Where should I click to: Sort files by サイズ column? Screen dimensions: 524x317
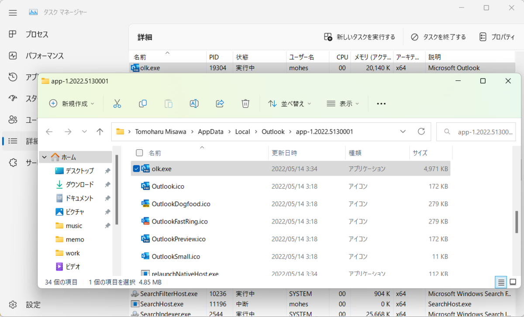click(x=431, y=153)
